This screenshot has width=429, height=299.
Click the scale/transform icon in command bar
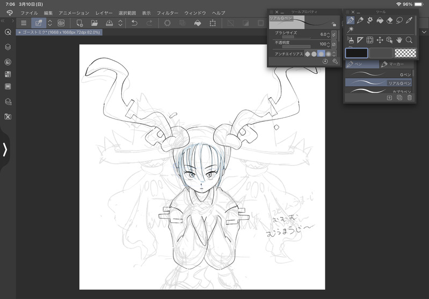click(213, 23)
